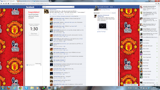This screenshot has height=90, width=160.
Task: Click 'MORE ONLINE FRIENDS' divider in chat list
Action: pos(149,80)
